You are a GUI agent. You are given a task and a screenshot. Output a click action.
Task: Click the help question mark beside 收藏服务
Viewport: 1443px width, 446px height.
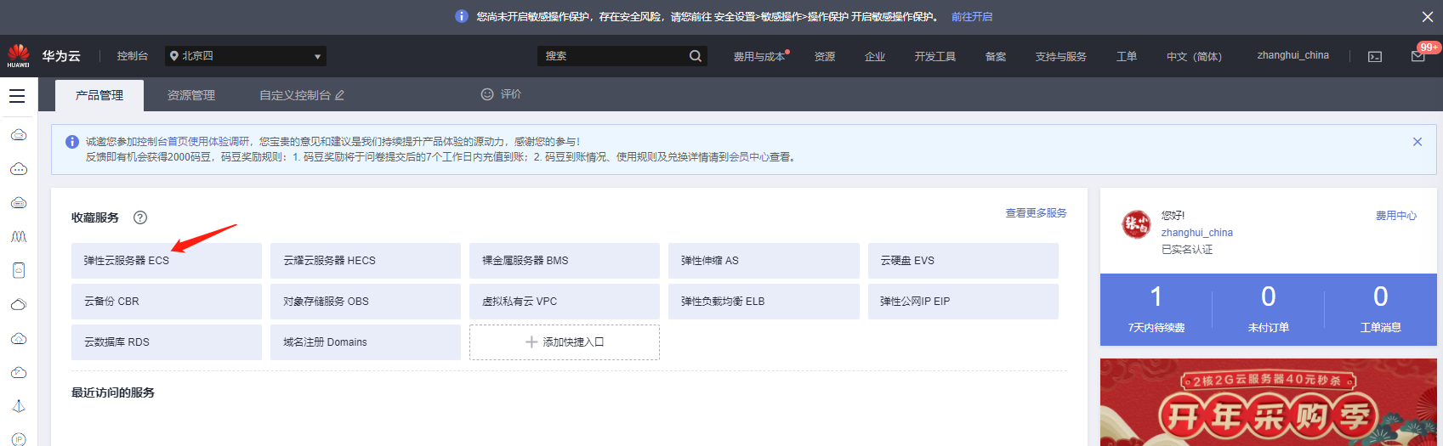[x=140, y=217]
